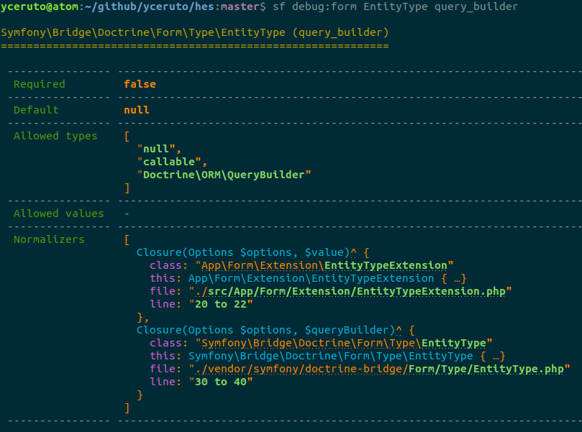Click the ~/github/yceruto/hes path in prompt
Viewport: 582px width, 432px height.
[x=149, y=6]
